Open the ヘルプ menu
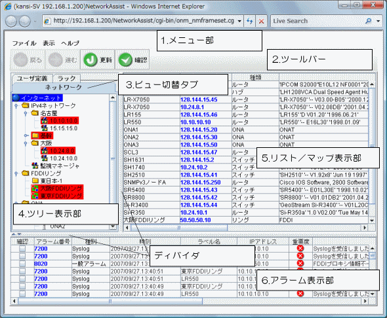387x318 pixels. [70, 43]
